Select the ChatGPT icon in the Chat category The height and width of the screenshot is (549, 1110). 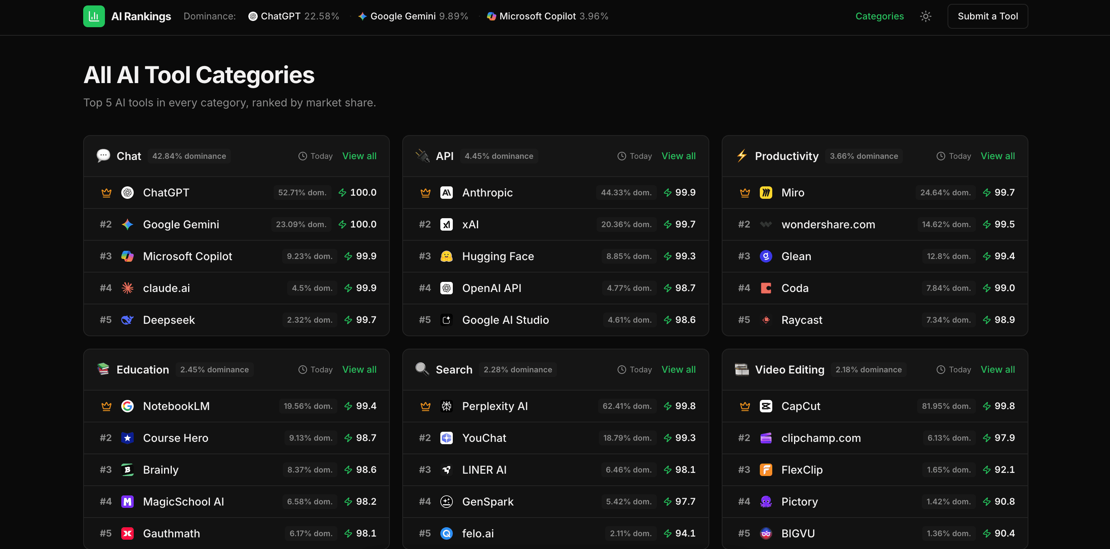pos(127,193)
